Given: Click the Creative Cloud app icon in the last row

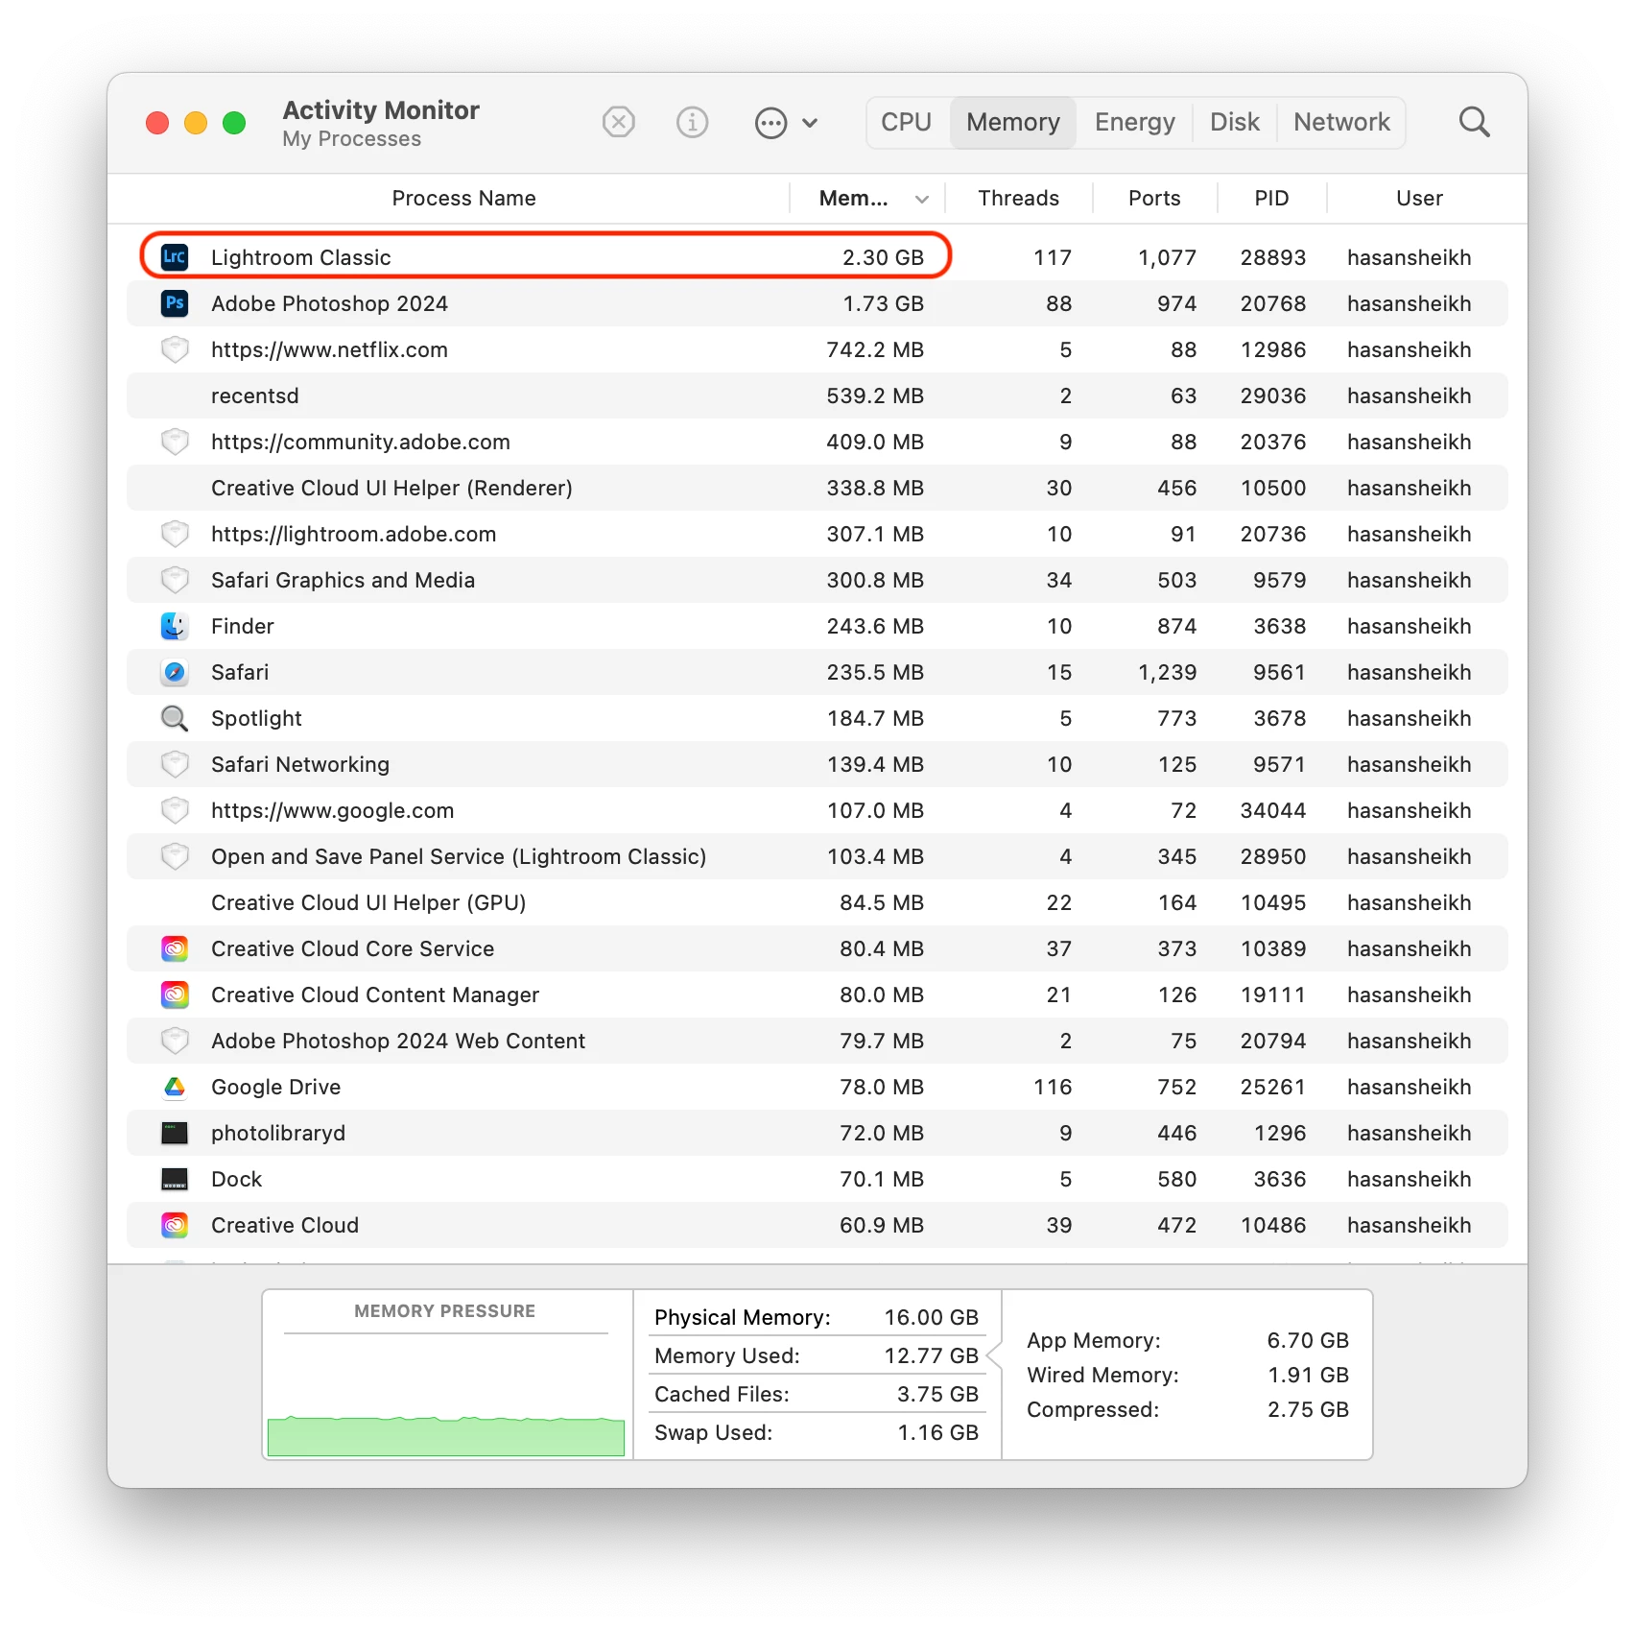Looking at the screenshot, I should coord(175,1225).
